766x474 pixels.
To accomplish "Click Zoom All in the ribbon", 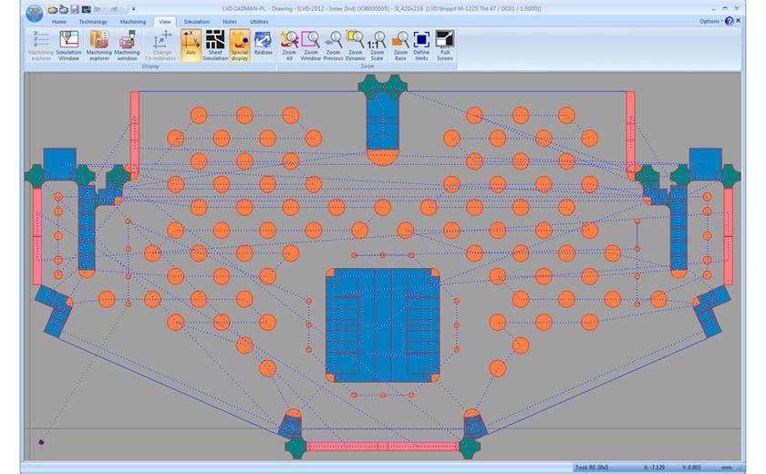I will coord(290,45).
